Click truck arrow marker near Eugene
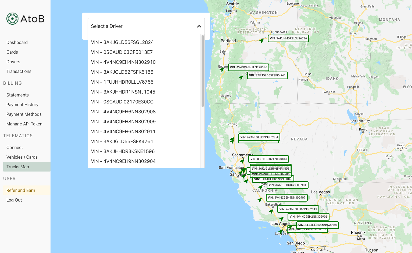Viewport: 412px width, 253px height. click(x=222, y=69)
